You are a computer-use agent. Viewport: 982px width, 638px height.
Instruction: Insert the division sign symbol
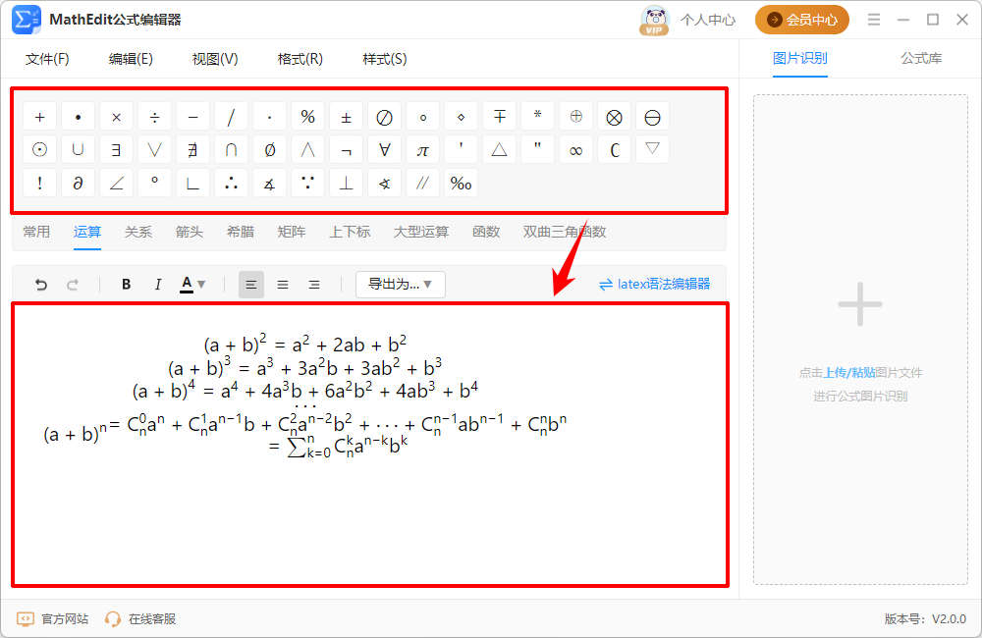tap(155, 117)
